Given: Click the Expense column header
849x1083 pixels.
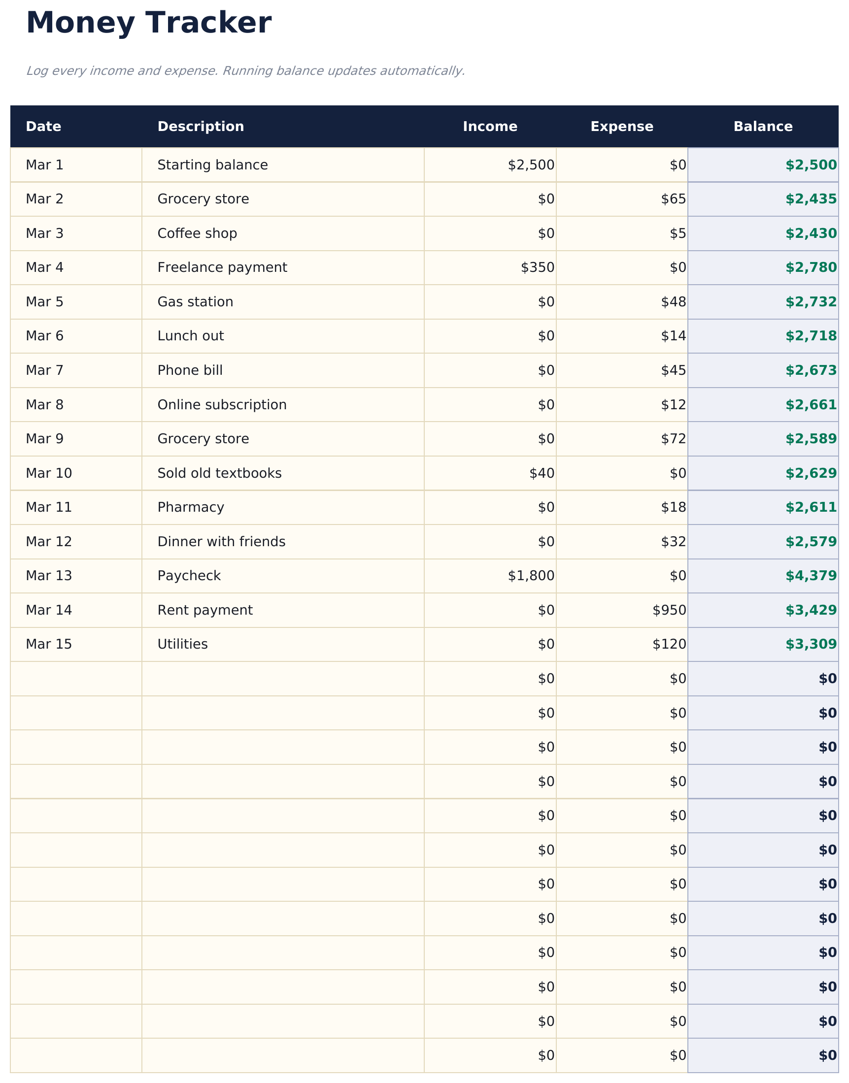Looking at the screenshot, I should click(622, 126).
